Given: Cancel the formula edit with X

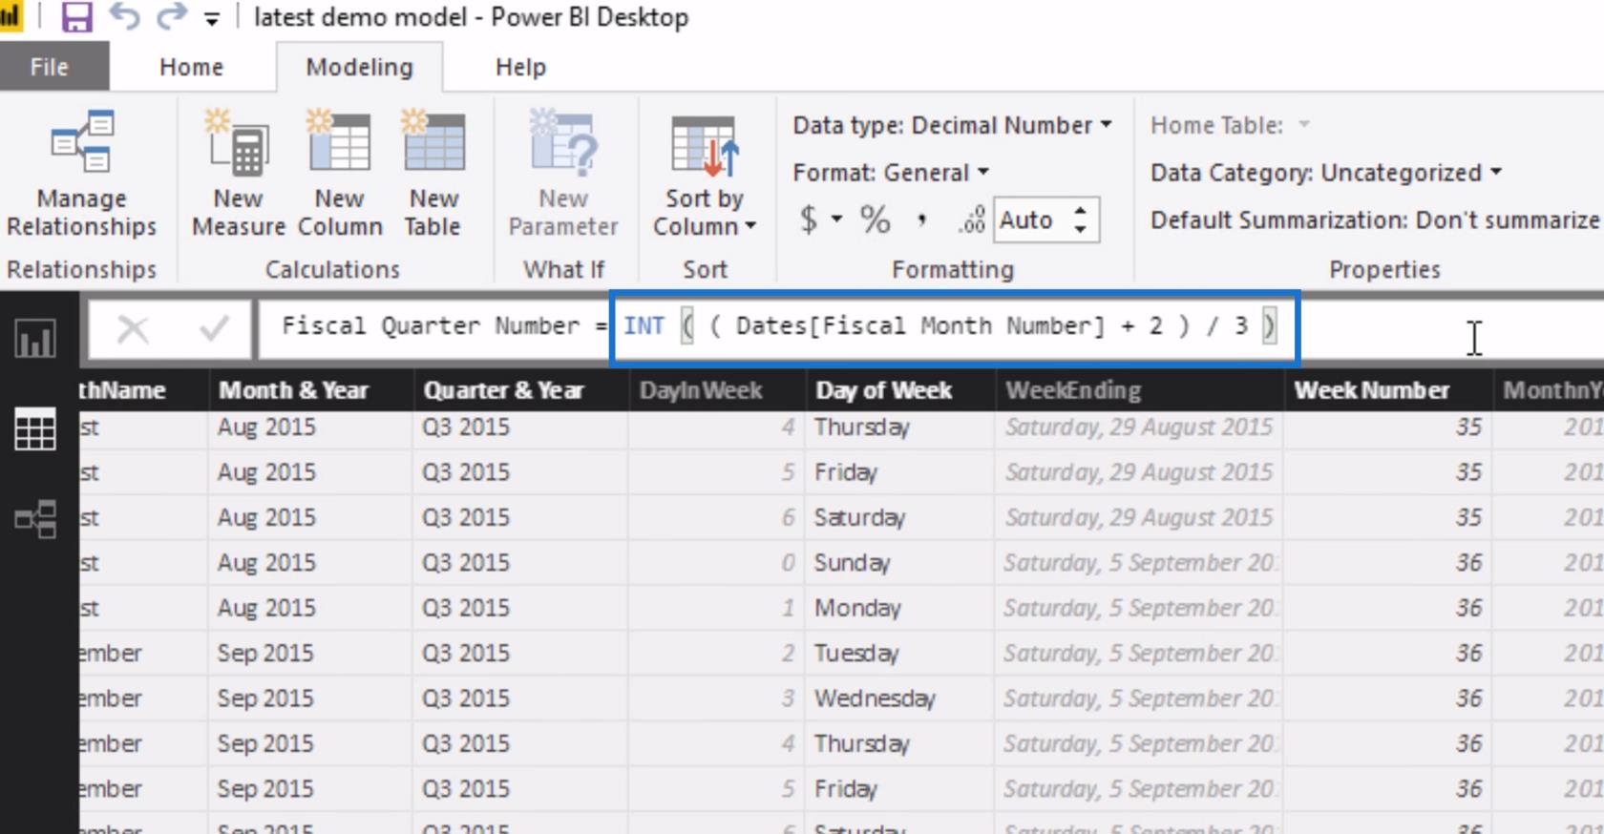Looking at the screenshot, I should (x=133, y=330).
